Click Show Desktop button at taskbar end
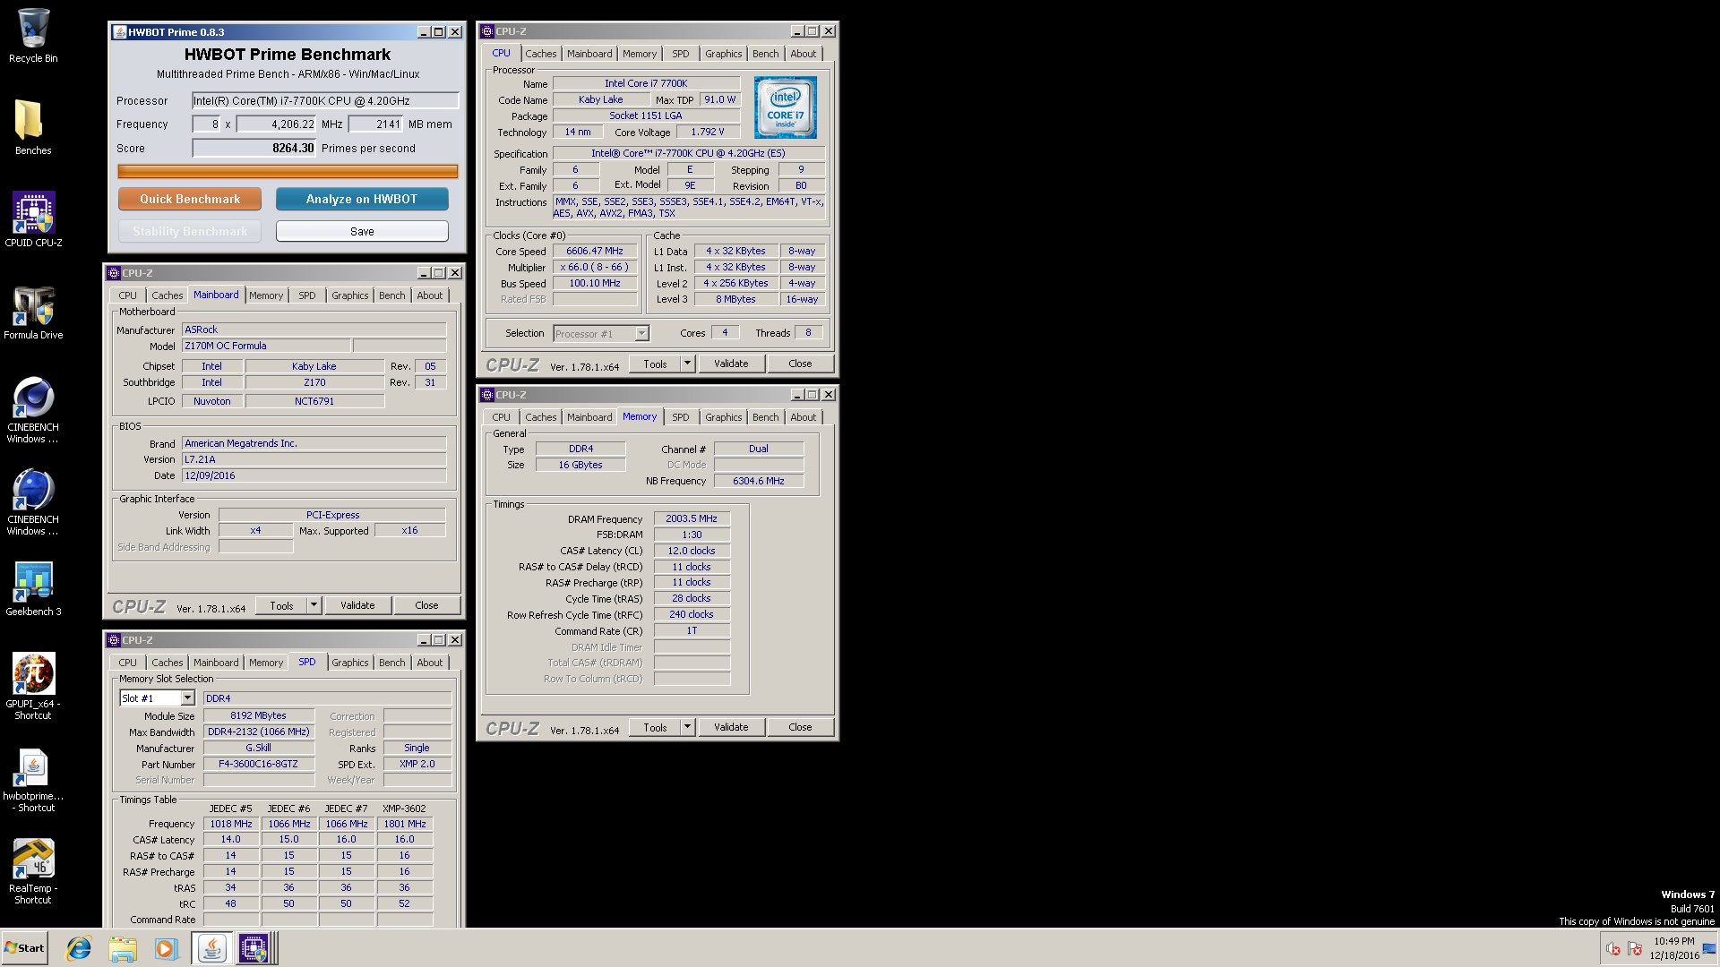1720x967 pixels. pyautogui.click(x=1711, y=948)
